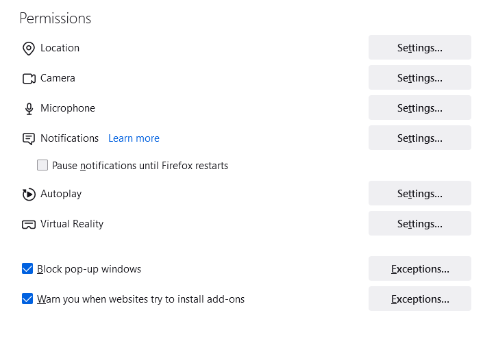Screen dimensions: 496x341
Task: Open Autoplay Settings button
Action: pyautogui.click(x=419, y=194)
